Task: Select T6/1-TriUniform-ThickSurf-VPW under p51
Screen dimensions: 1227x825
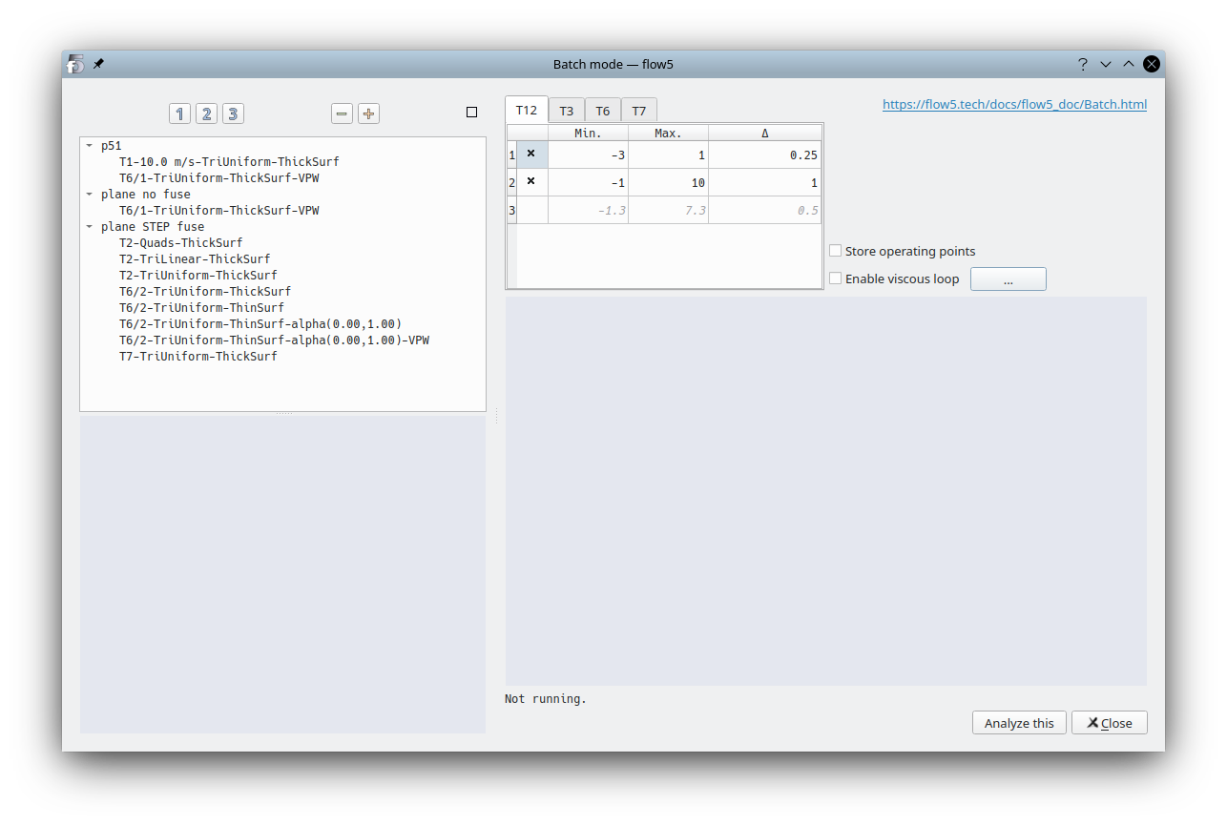Action: click(x=219, y=178)
